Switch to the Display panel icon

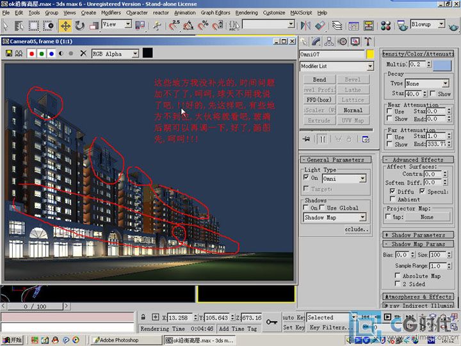355,42
